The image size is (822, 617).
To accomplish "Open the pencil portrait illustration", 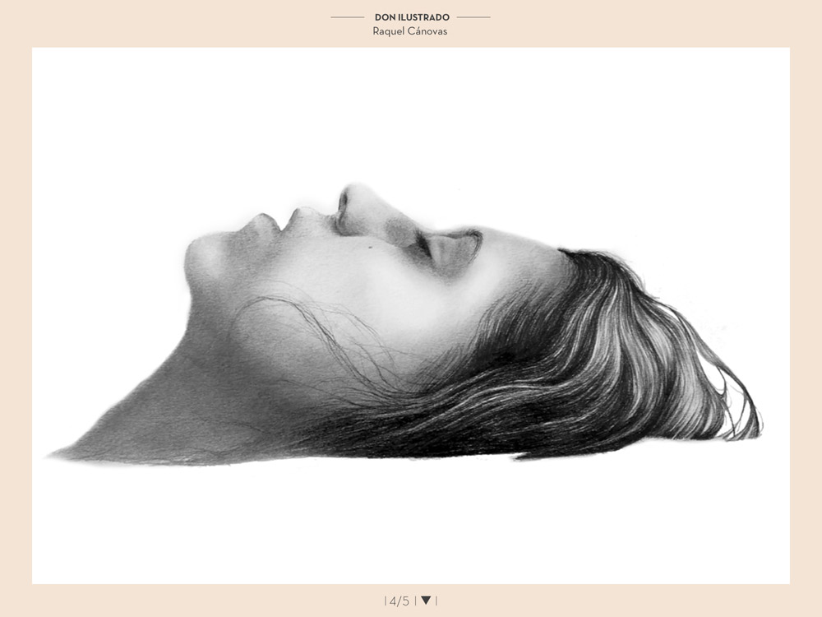I will 411,316.
